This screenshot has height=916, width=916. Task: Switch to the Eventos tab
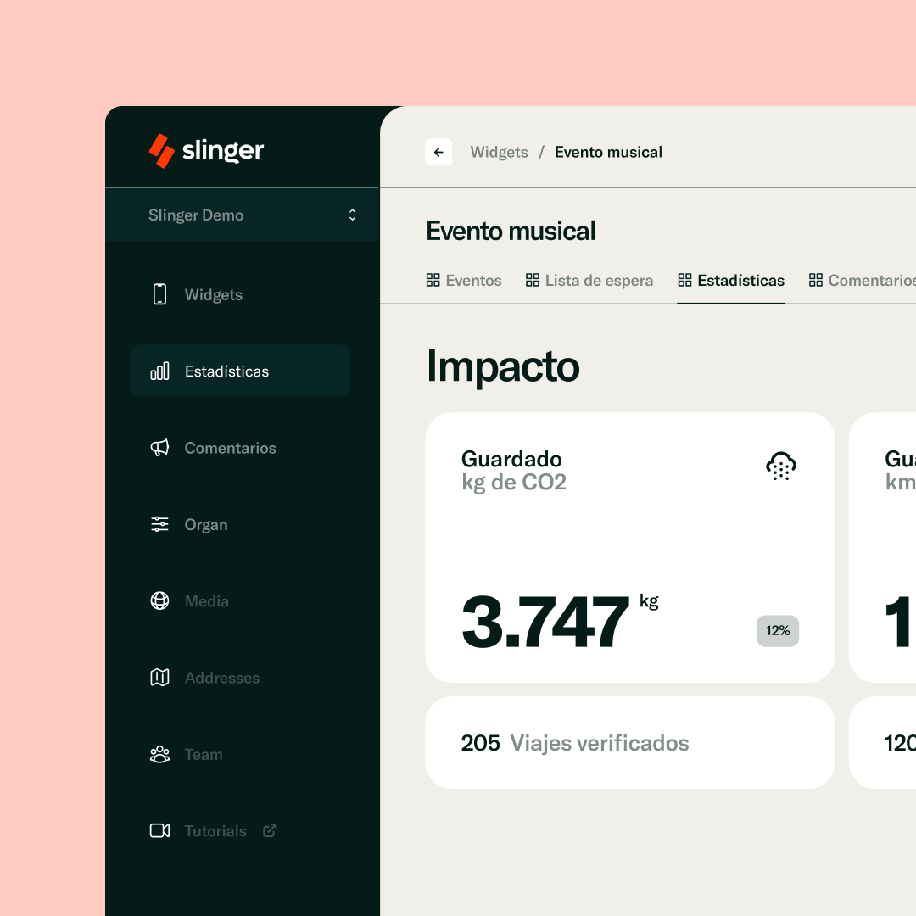(x=464, y=281)
